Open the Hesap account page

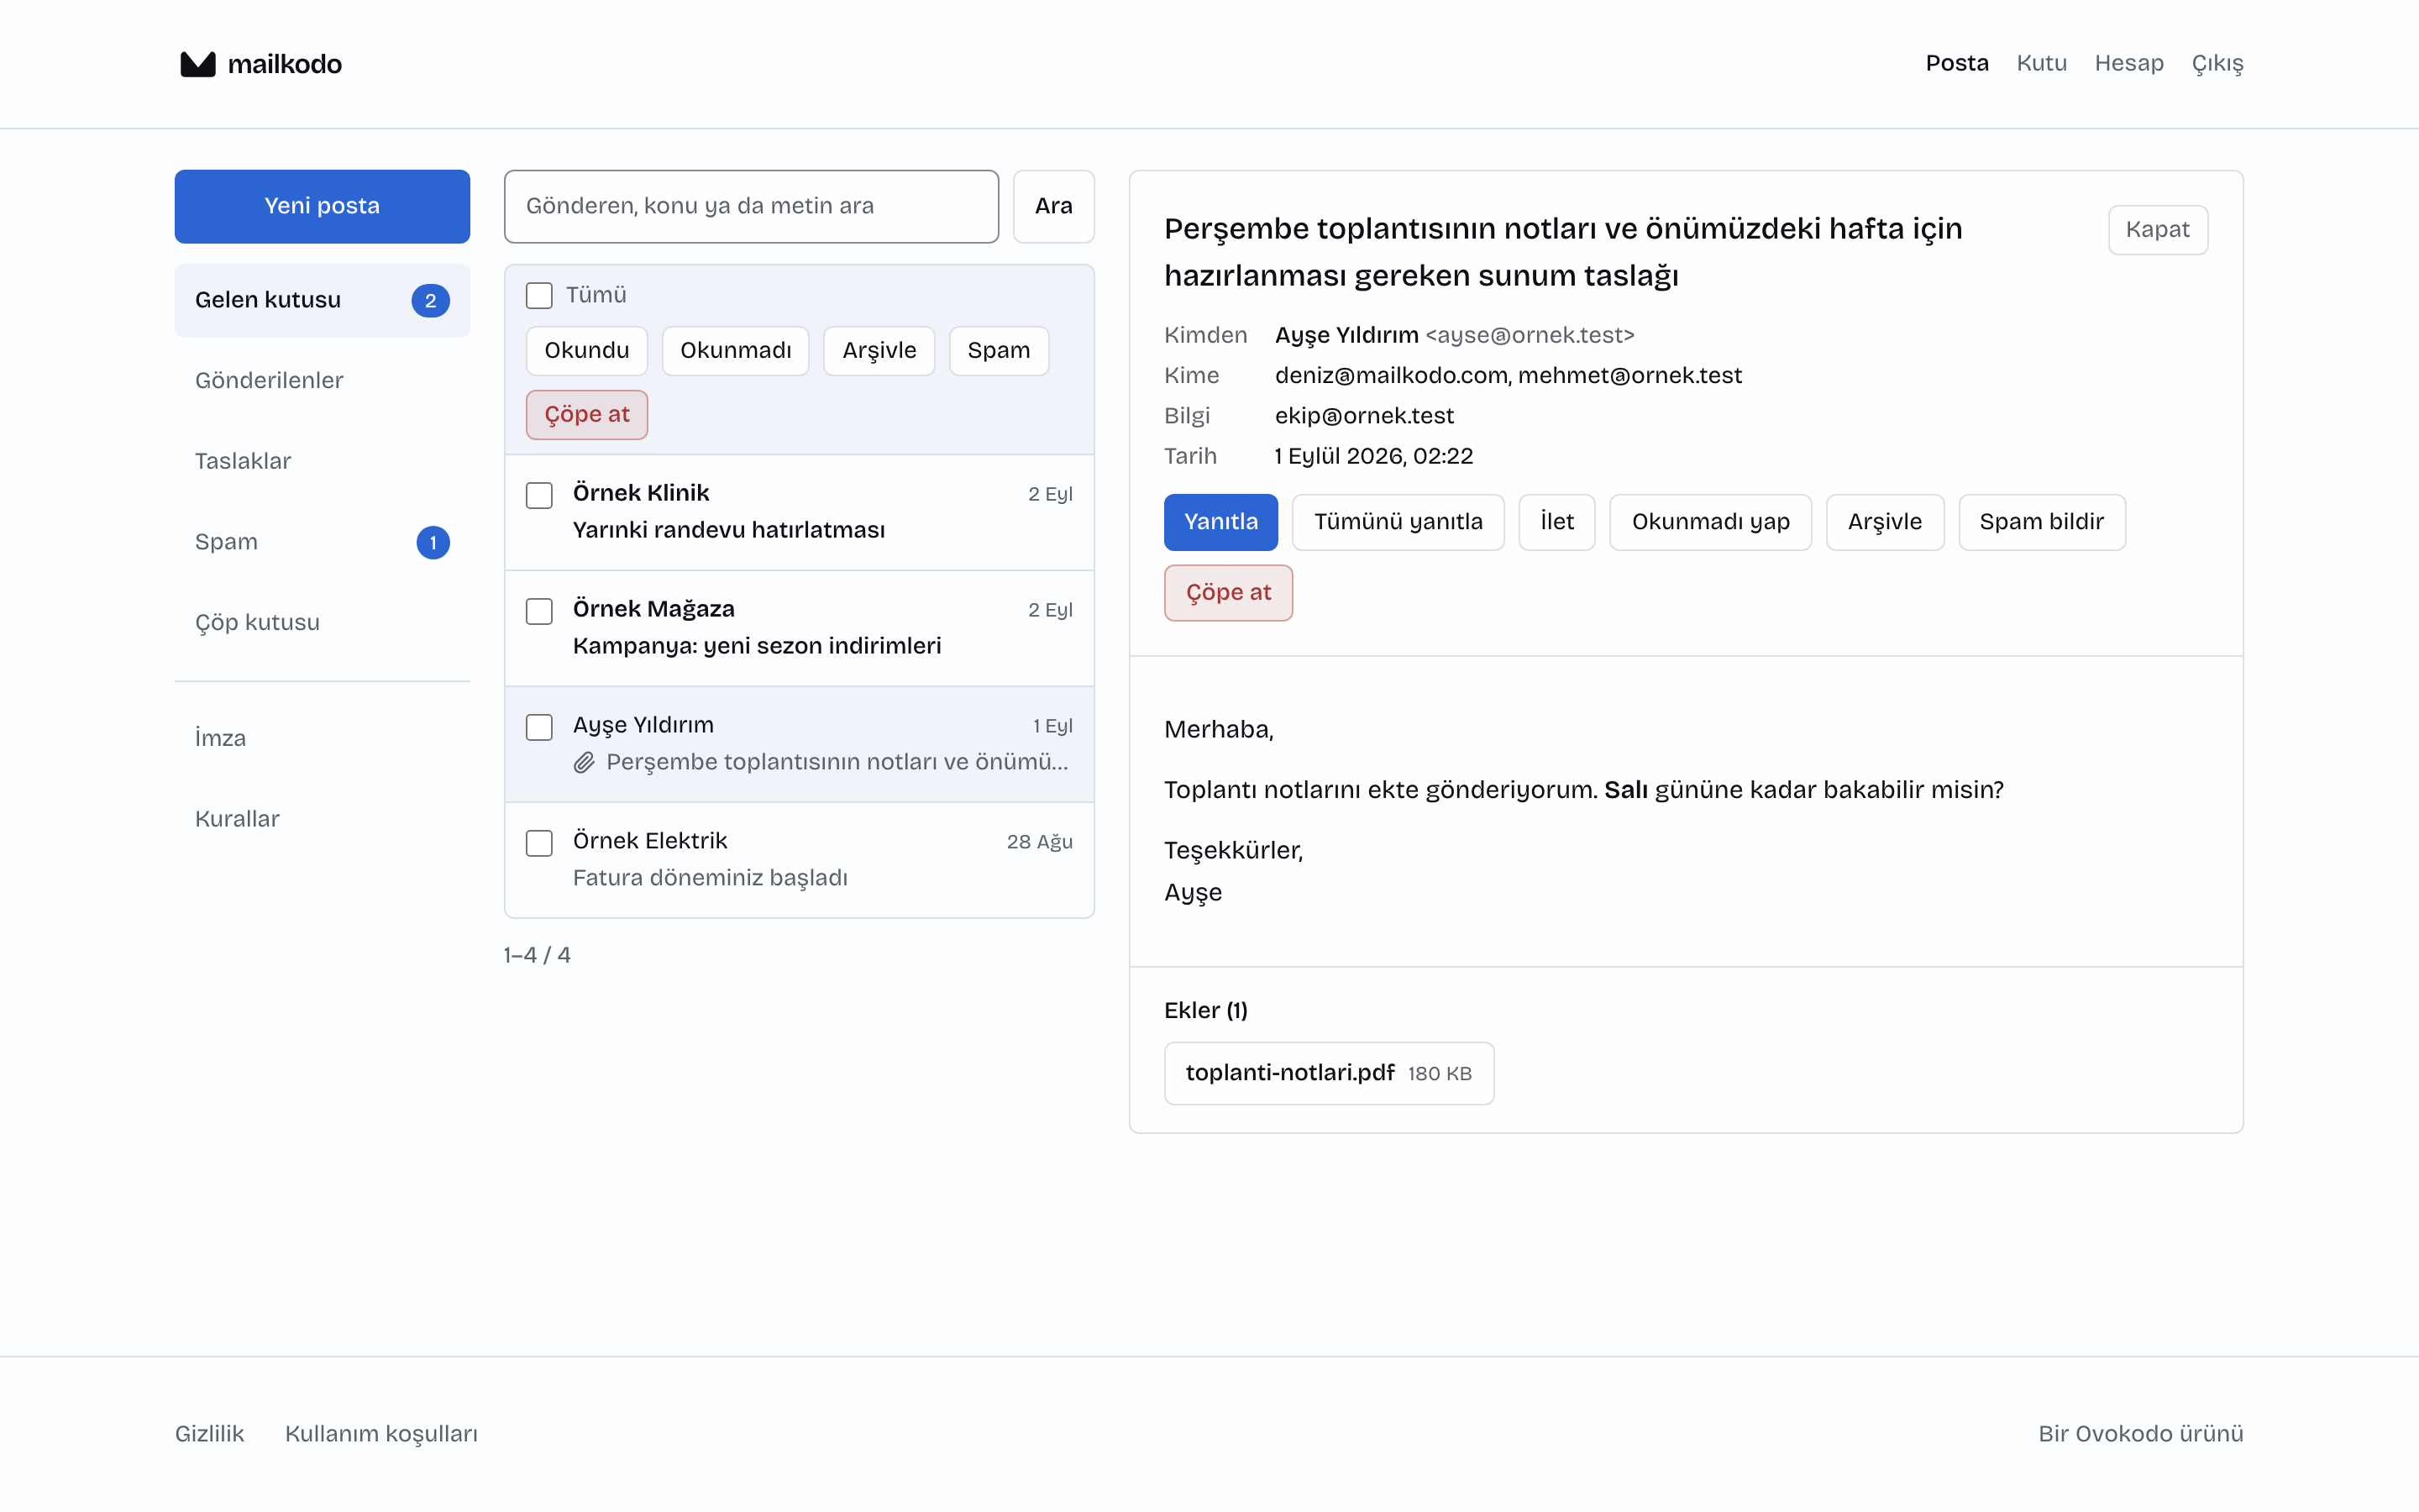click(2129, 64)
